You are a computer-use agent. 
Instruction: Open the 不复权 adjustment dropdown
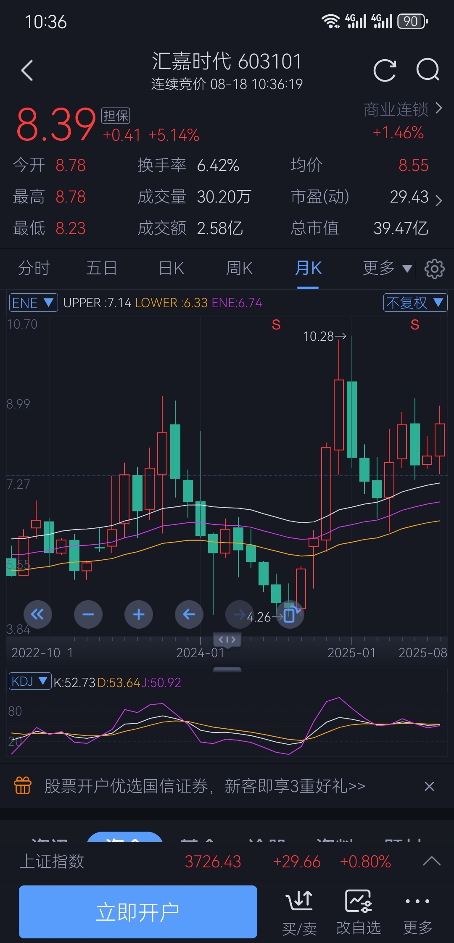(415, 303)
